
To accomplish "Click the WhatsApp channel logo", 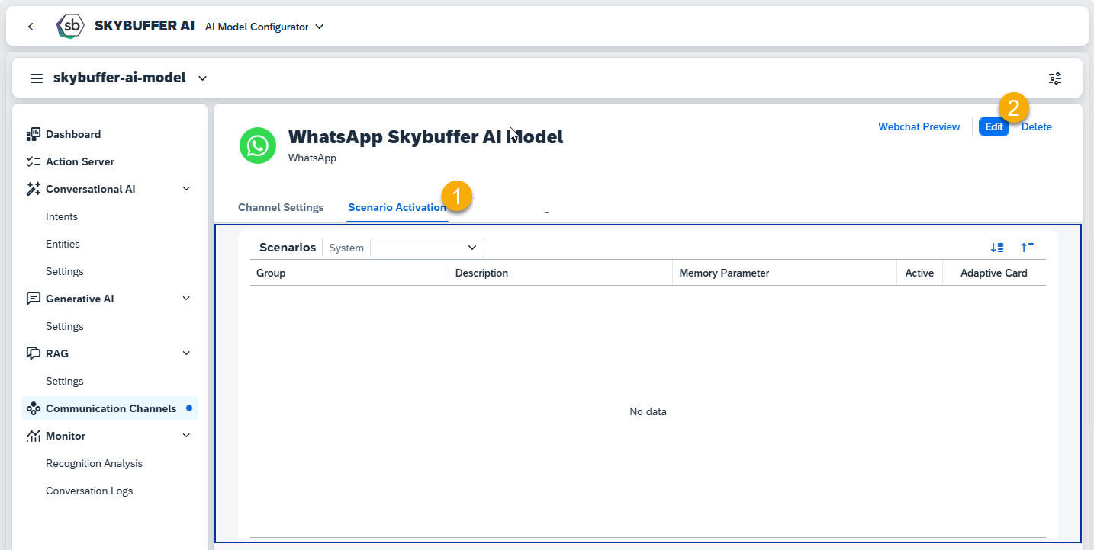I will pyautogui.click(x=258, y=145).
